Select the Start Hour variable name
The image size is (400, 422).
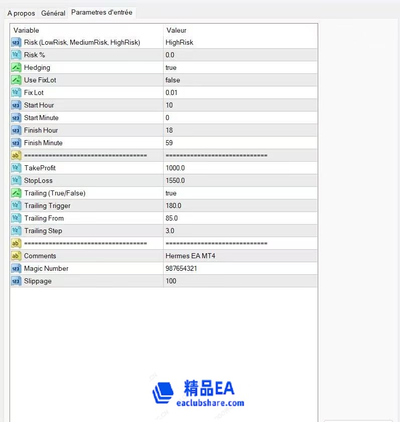(x=39, y=105)
